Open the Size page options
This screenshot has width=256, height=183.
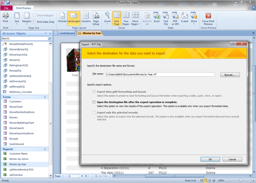coord(17,18)
